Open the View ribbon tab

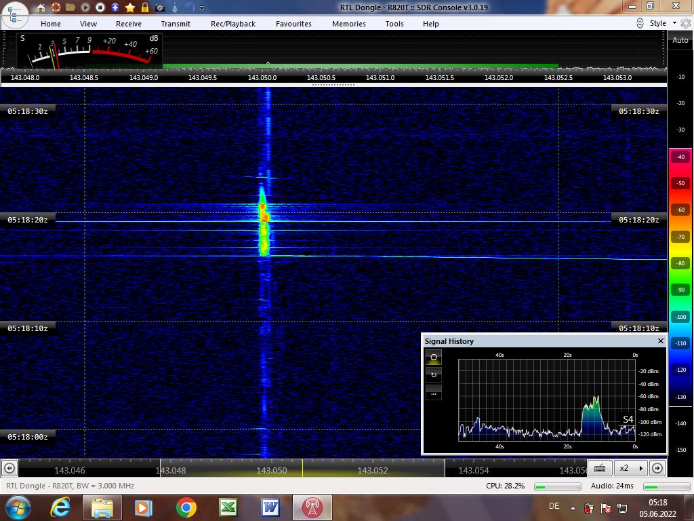(88, 24)
